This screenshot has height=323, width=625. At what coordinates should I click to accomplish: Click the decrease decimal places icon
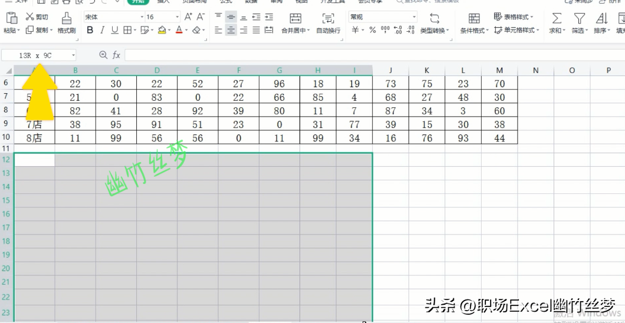[410, 30]
